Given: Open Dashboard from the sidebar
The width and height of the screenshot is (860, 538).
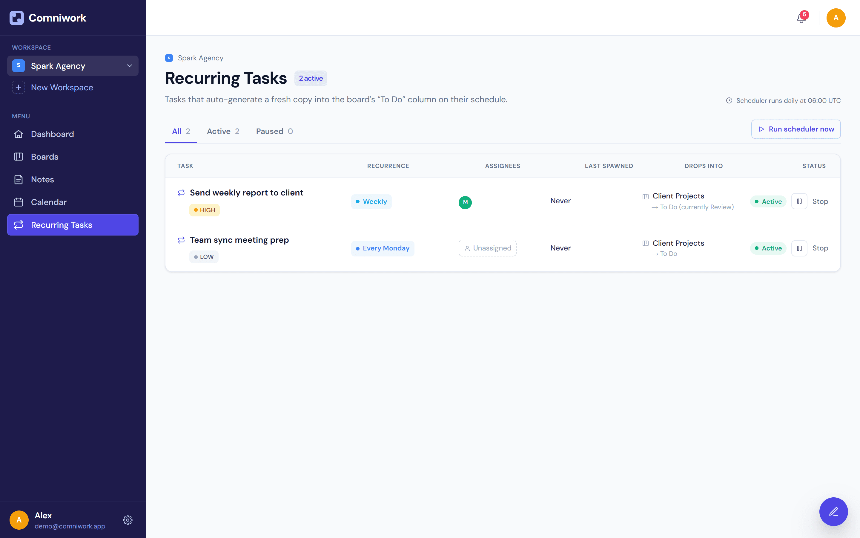Looking at the screenshot, I should pos(73,134).
